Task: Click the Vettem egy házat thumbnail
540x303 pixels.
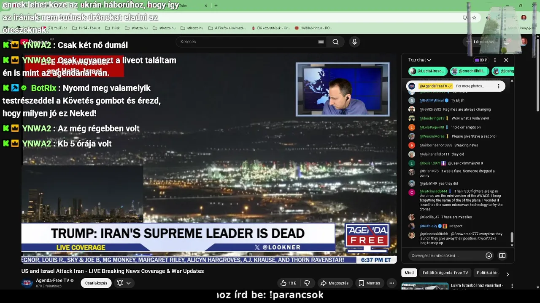Action: point(424,286)
